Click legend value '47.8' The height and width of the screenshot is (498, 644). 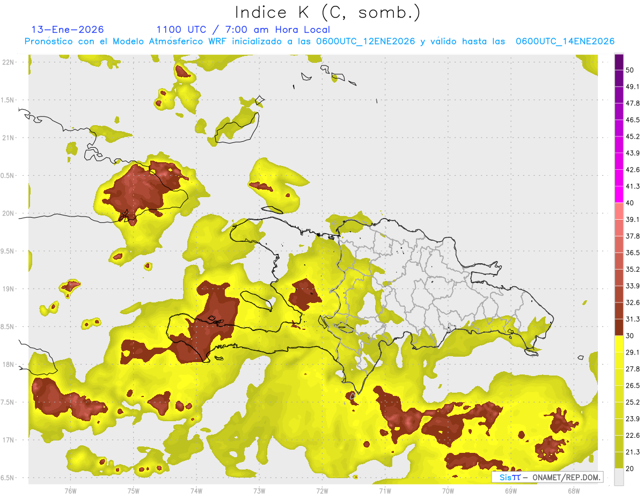(x=632, y=103)
